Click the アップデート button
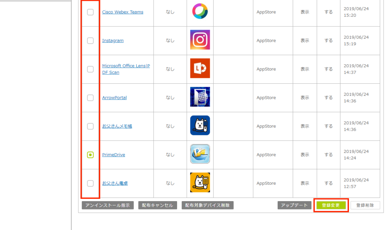The height and width of the screenshot is (230, 390). (294, 205)
